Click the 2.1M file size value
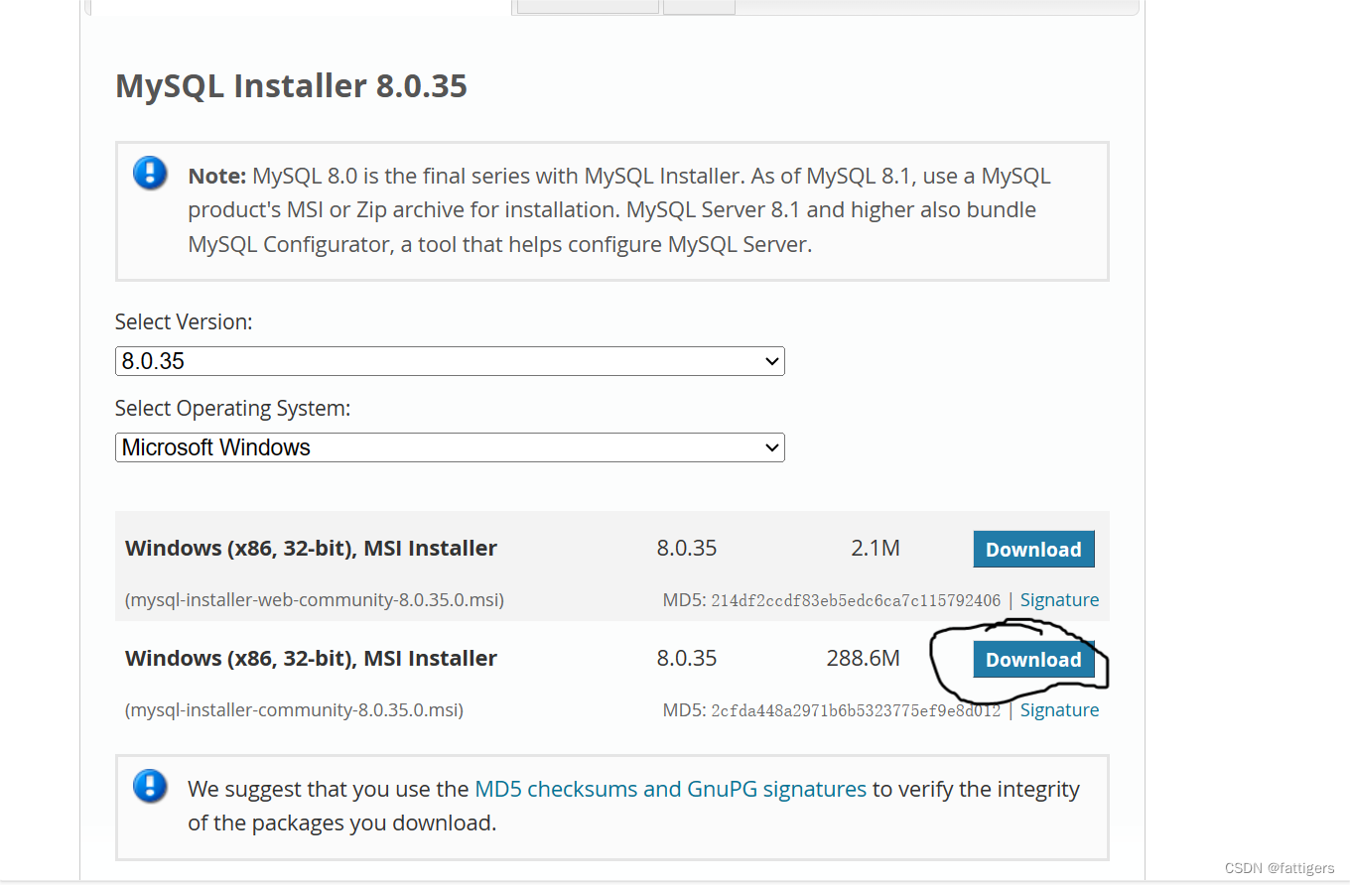 [876, 548]
